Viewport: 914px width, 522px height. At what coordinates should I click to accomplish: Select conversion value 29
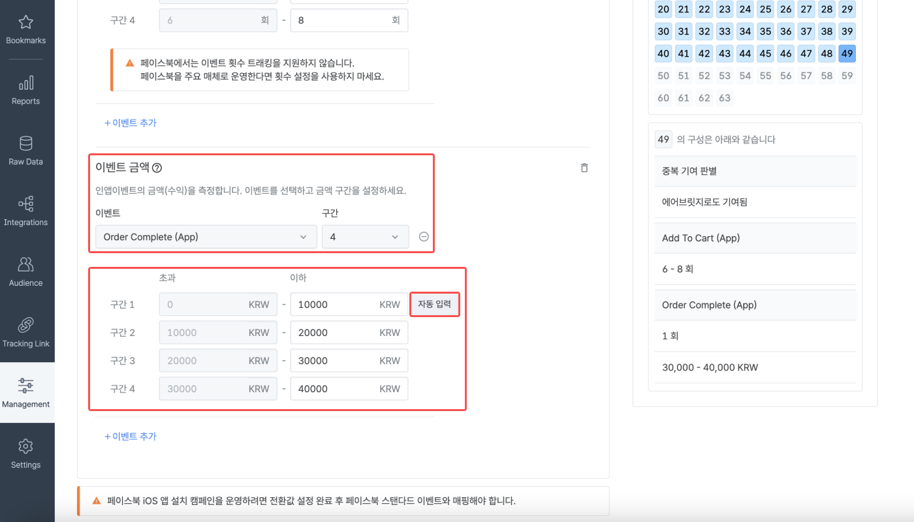(847, 9)
